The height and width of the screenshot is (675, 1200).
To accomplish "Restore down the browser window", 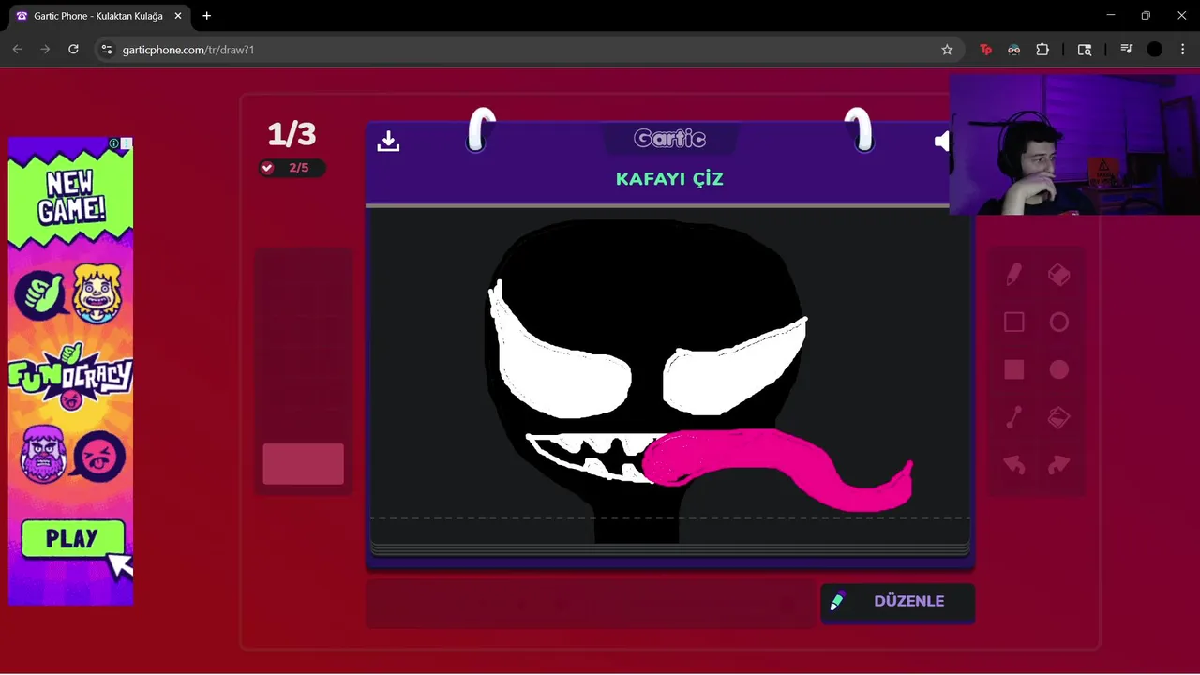I will pos(1146,15).
